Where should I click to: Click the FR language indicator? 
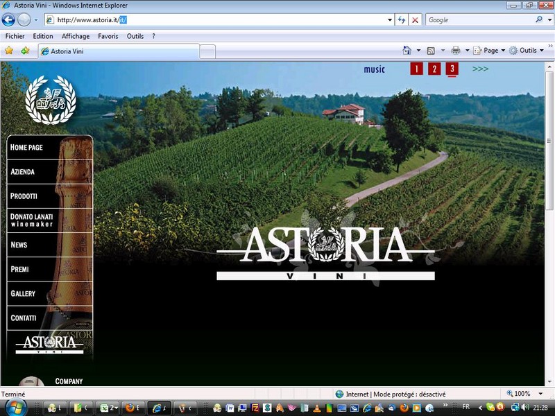[x=466, y=407]
